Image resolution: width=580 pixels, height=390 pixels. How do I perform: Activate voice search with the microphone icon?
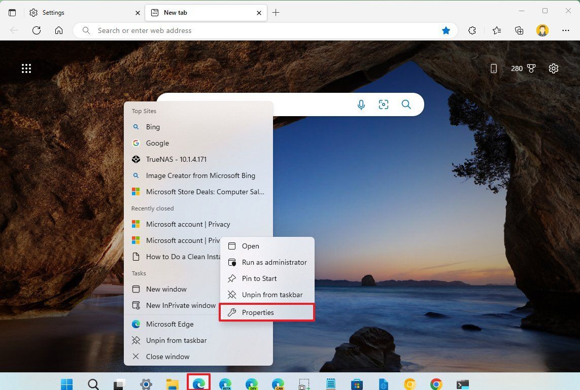[361, 104]
